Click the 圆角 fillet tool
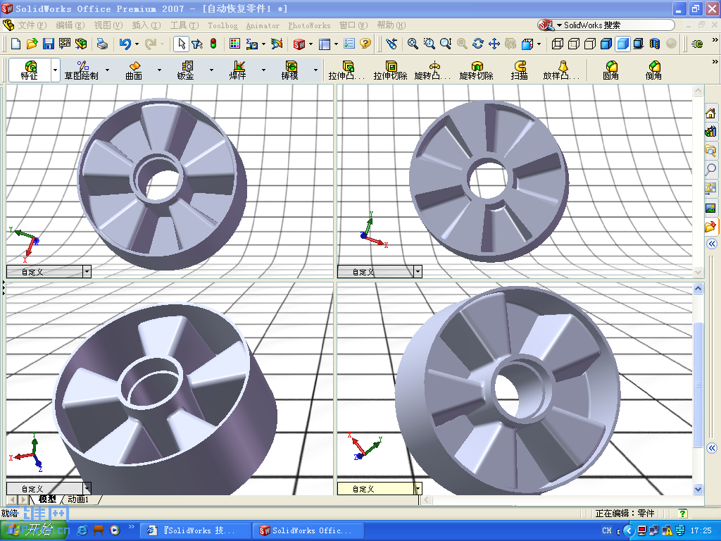 pyautogui.click(x=610, y=70)
